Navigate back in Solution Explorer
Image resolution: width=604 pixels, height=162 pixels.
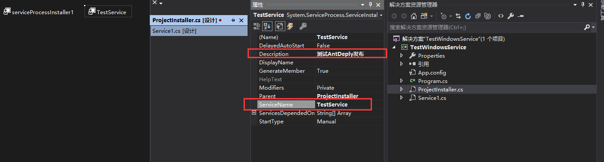[x=394, y=16]
